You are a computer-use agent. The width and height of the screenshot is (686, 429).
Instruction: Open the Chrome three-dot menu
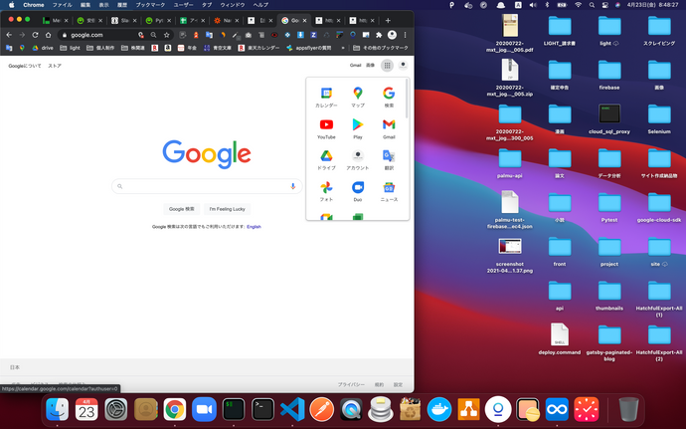(x=405, y=35)
